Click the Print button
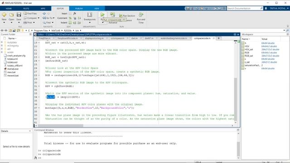 pyautogui.click(x=28, y=23)
